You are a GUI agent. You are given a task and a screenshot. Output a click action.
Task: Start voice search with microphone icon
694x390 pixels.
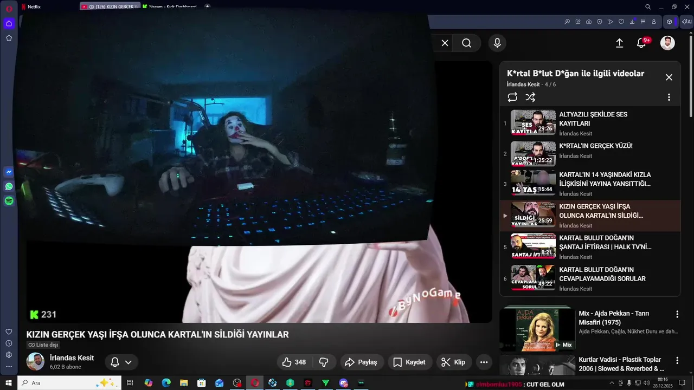(x=497, y=43)
